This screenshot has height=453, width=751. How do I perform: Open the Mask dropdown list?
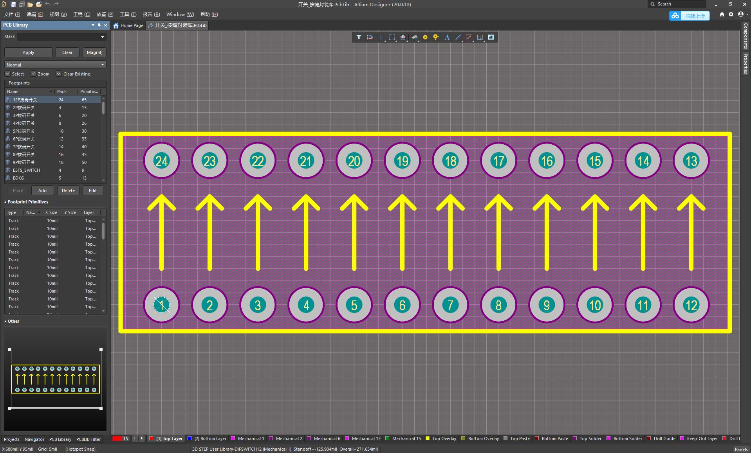point(61,37)
